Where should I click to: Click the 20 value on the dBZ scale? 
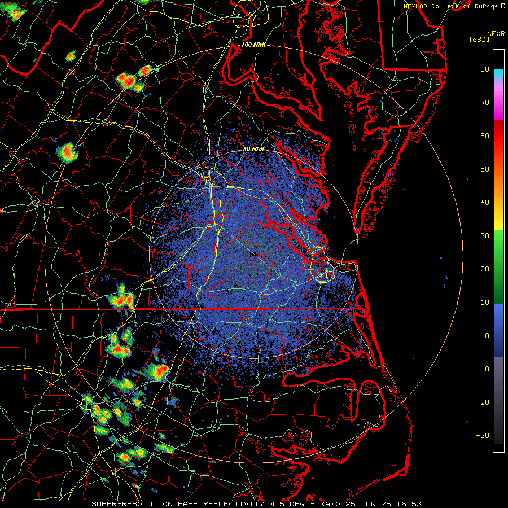(485, 269)
